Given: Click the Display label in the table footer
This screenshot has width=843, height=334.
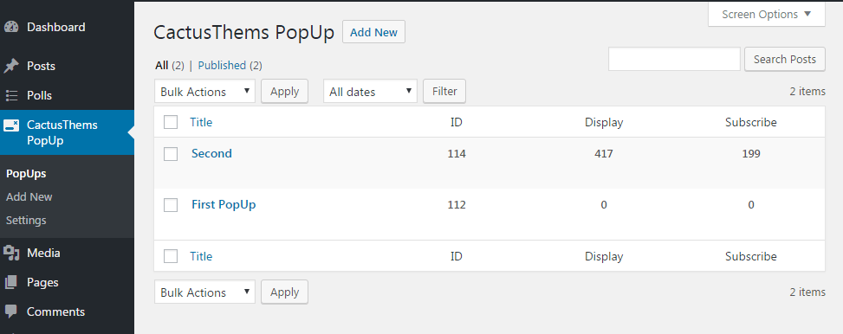Looking at the screenshot, I should 604,257.
